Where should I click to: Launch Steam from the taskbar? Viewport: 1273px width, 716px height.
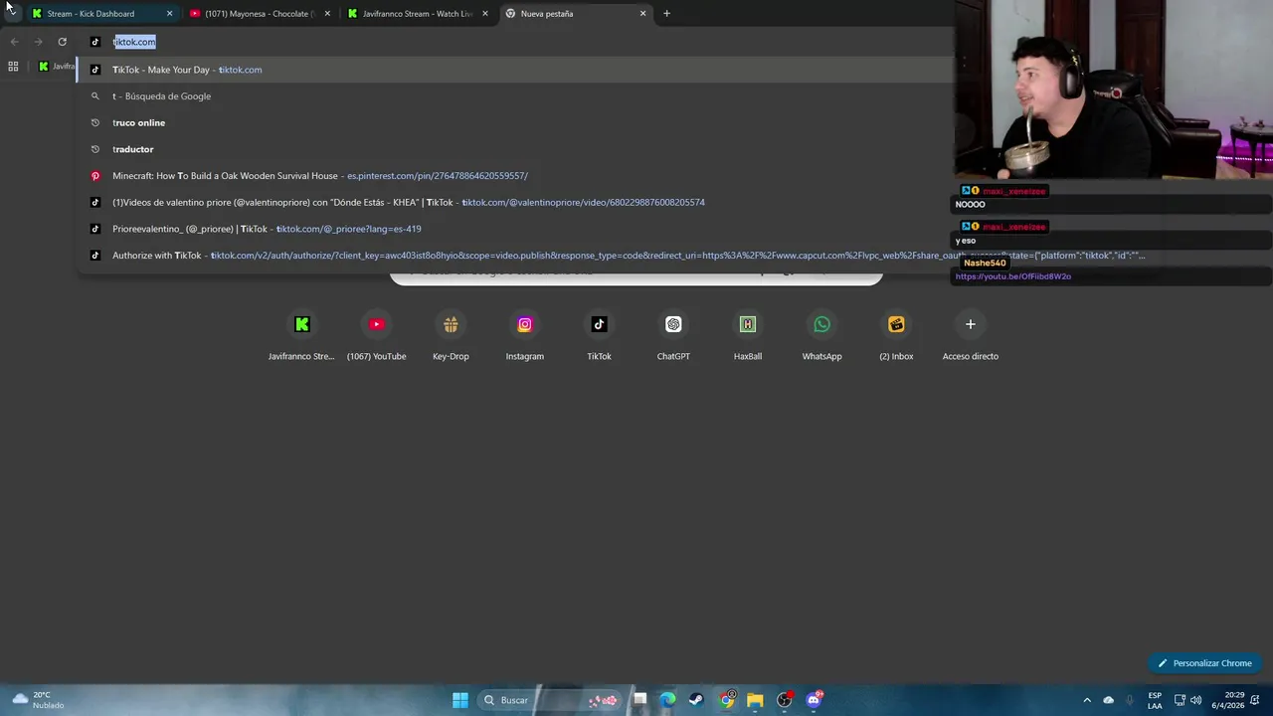coord(696,700)
